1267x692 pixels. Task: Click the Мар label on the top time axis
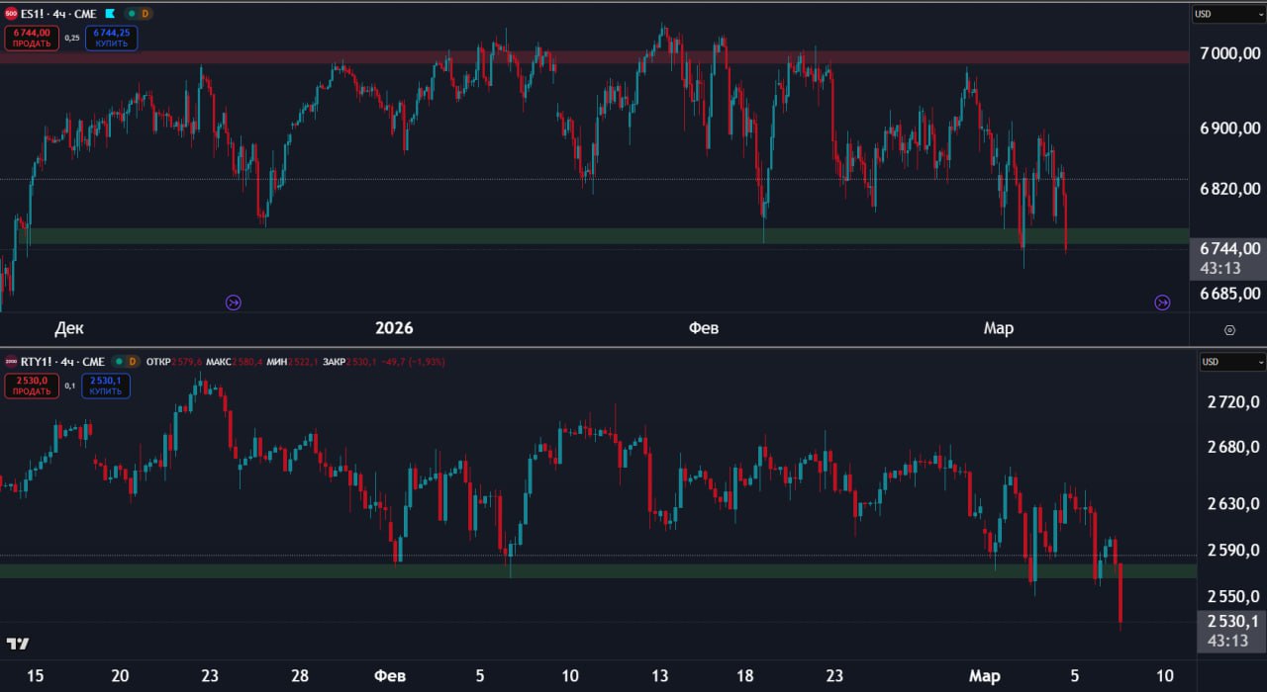pos(998,328)
